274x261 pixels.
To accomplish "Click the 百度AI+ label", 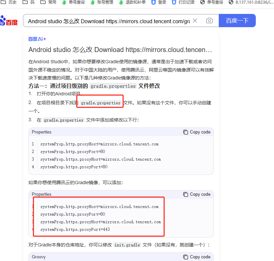I will (37, 39).
